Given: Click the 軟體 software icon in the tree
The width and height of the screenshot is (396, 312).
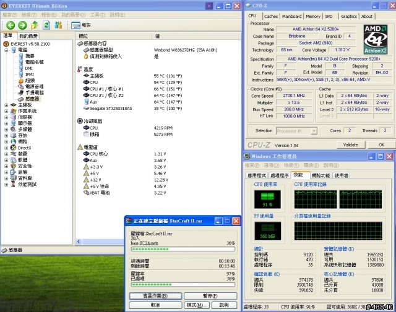Looking at the screenshot, I should pos(14,160).
